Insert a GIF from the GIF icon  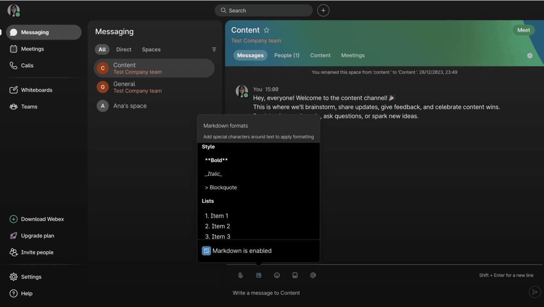click(x=295, y=275)
